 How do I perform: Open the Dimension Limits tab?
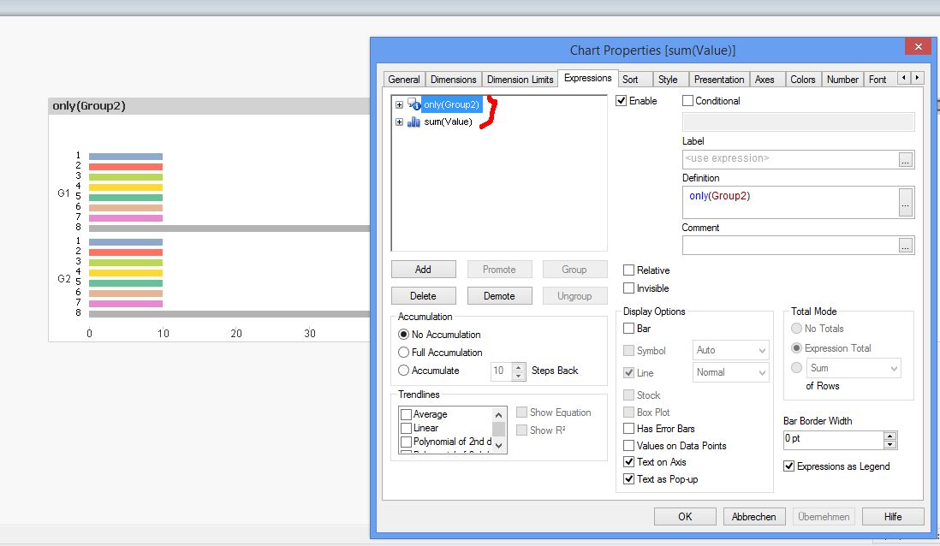[x=520, y=80]
